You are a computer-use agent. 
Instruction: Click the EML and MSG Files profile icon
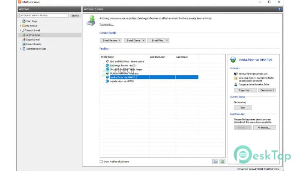pyautogui.click(x=107, y=62)
